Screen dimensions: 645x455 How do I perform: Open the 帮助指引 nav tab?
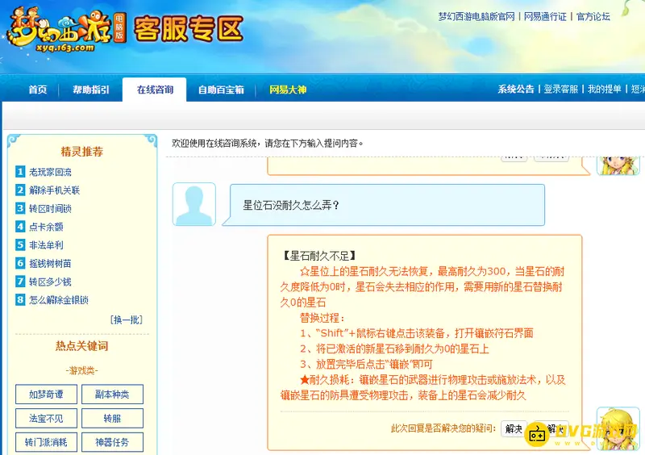(x=91, y=90)
